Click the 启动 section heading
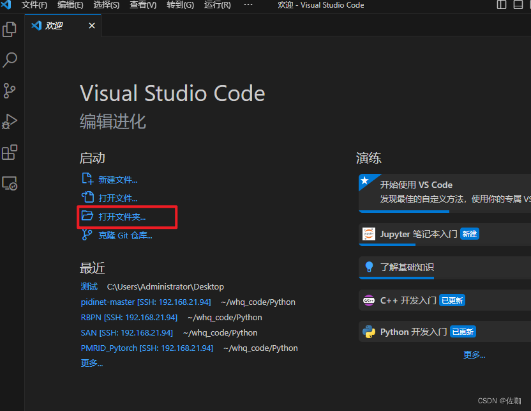The width and height of the screenshot is (531, 411). coord(92,158)
